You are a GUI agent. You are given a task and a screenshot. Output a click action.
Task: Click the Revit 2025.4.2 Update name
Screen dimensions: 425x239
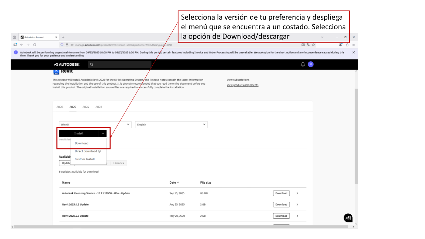(75, 216)
